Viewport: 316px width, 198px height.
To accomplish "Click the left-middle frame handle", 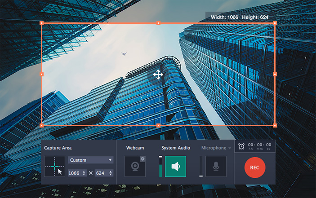I will 42,74.
